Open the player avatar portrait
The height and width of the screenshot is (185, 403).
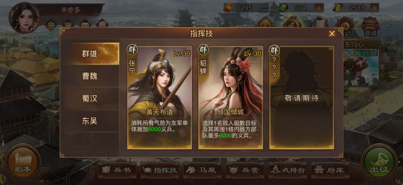[x=24, y=17]
